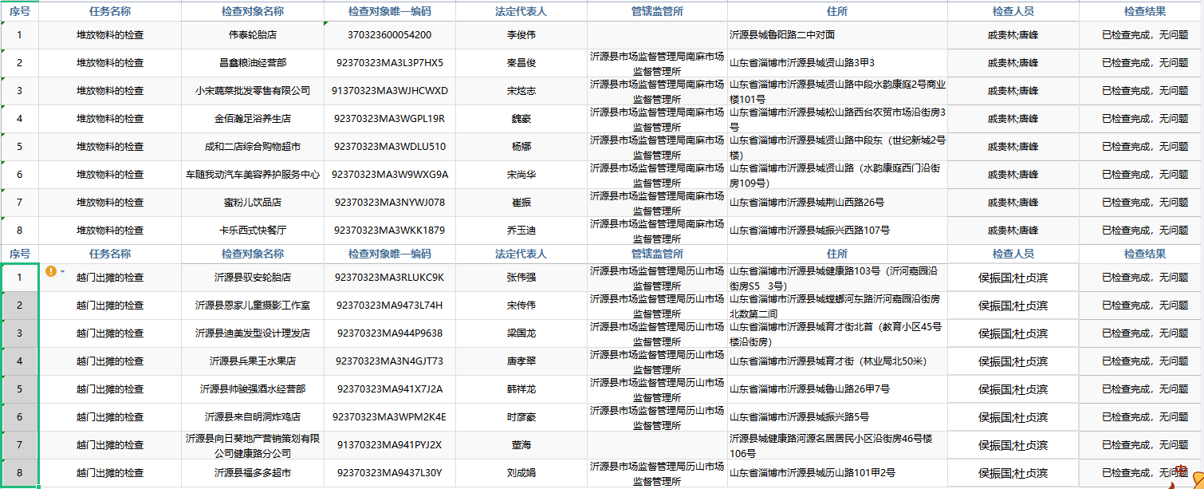Select the second table's 法定代表人 header
Viewport: 1204px width, 489px height.
[x=521, y=254]
